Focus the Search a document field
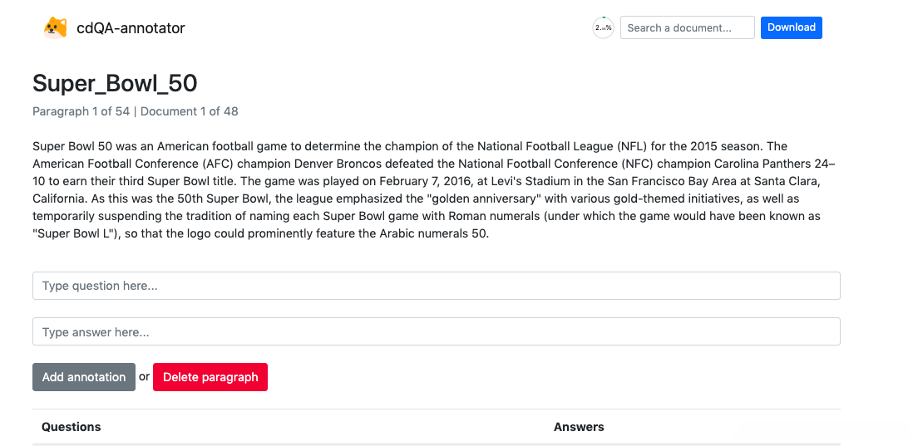The image size is (913, 446). [687, 27]
